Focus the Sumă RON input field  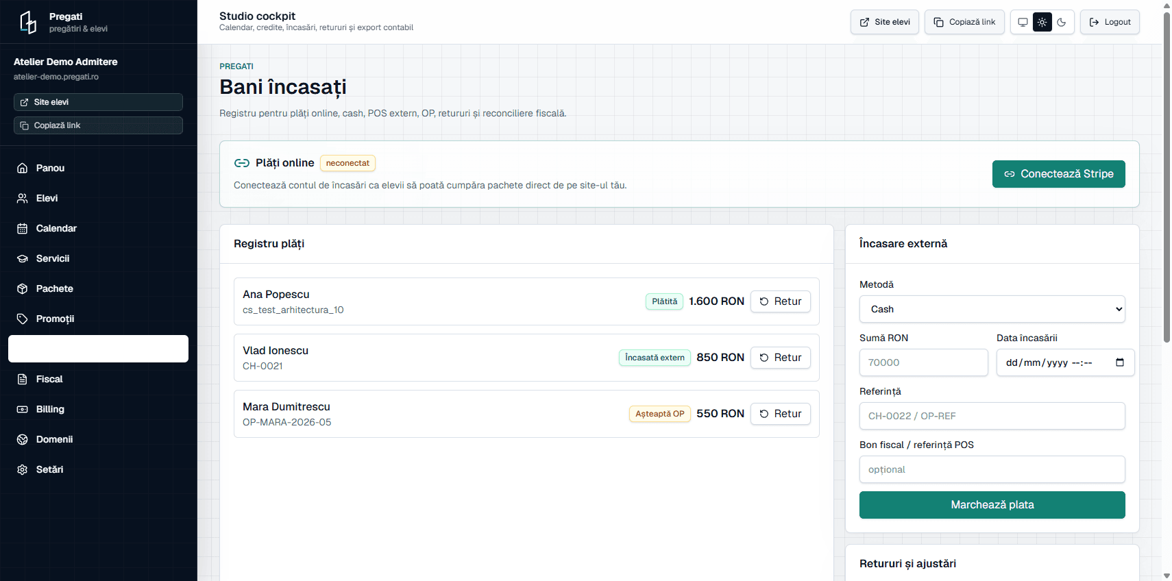pos(923,362)
